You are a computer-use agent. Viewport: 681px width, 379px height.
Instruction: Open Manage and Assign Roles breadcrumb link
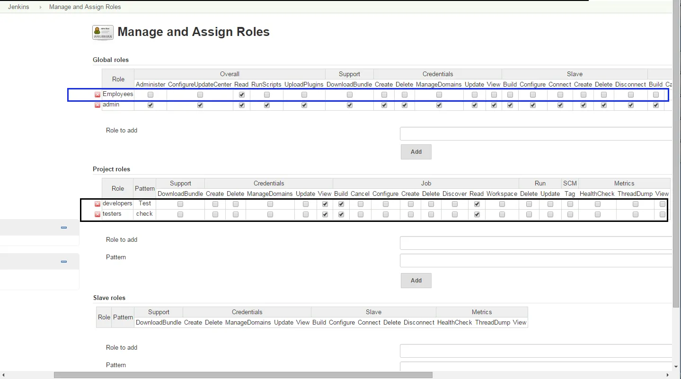point(85,7)
